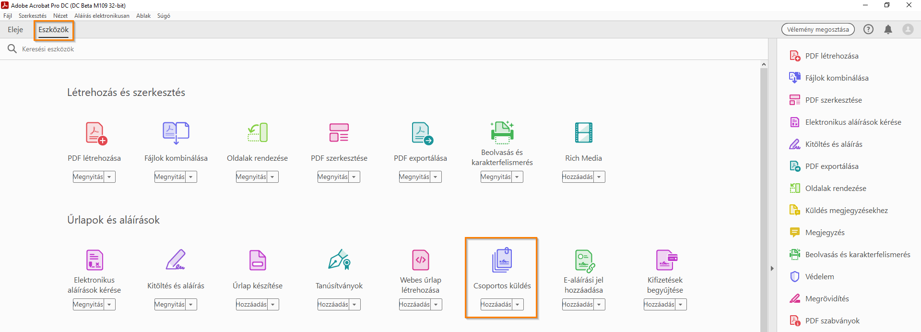Viewport: 921px width, 332px height.
Task: Open the dropdown arrow under Oldalak rendezése
Action: [272, 177]
